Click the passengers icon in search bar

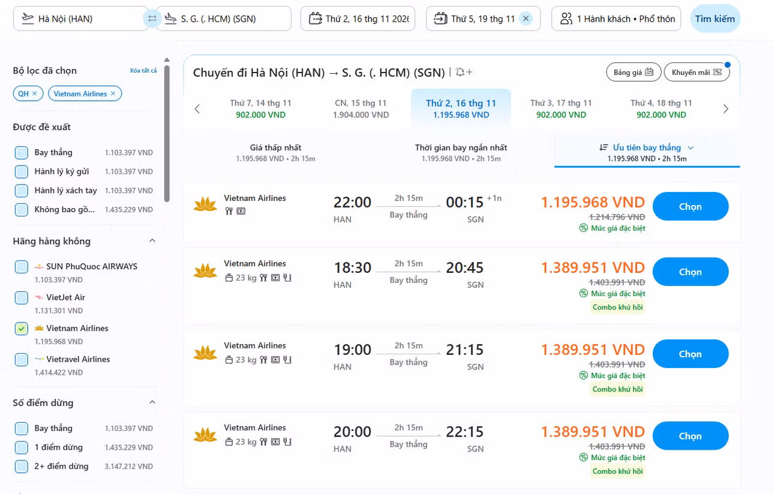coord(566,19)
